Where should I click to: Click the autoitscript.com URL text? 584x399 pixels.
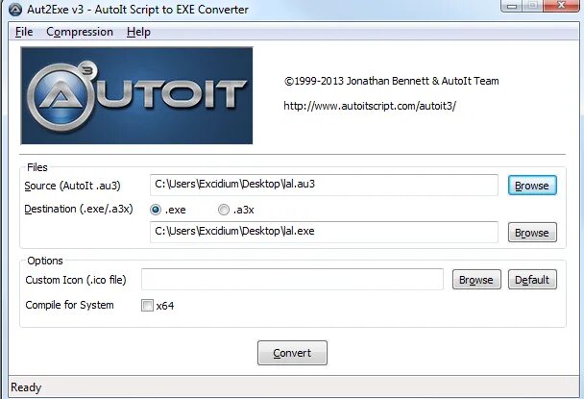370,106
